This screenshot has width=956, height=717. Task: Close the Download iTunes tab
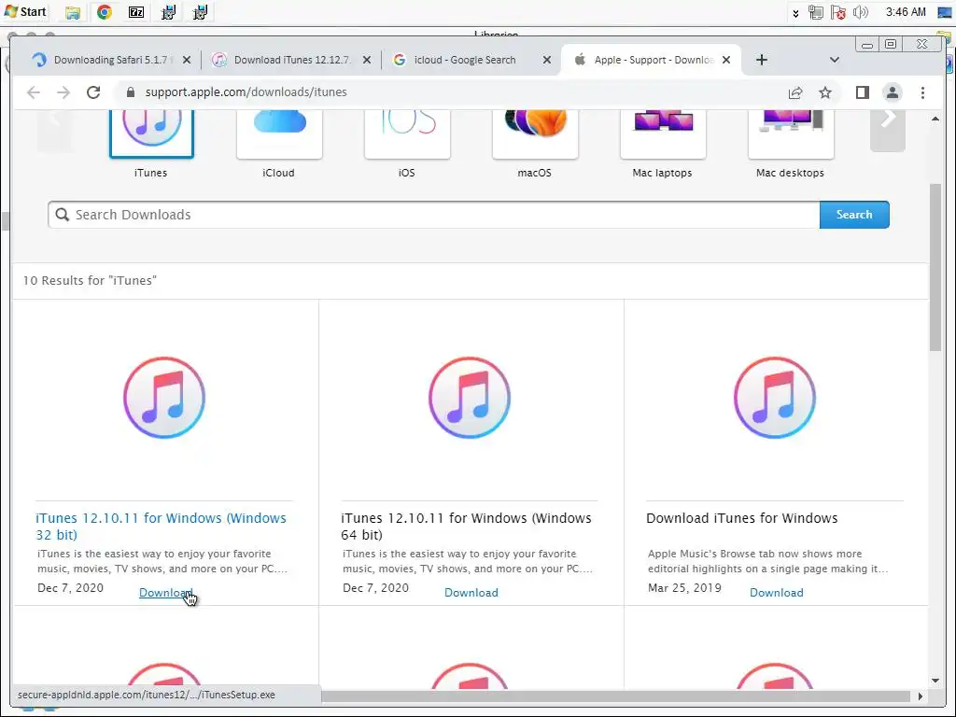366,60
